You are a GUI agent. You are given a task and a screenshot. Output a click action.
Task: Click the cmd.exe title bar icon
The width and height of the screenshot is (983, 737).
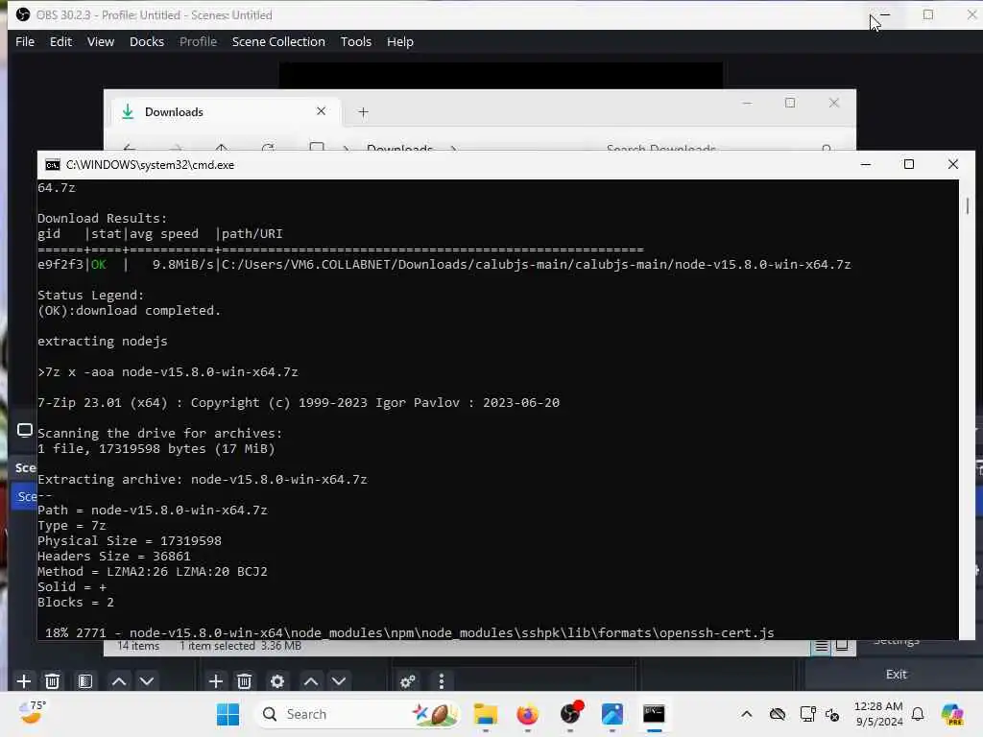pos(53,165)
